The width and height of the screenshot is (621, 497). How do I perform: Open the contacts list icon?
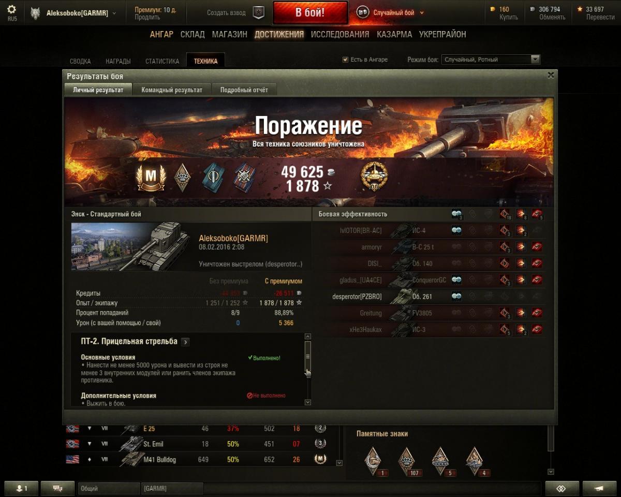pos(21,488)
